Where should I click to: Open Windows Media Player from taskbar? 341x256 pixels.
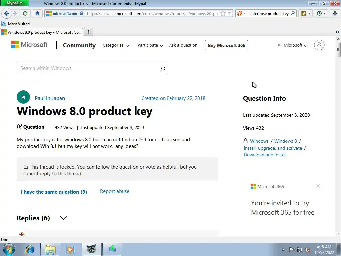71,249
